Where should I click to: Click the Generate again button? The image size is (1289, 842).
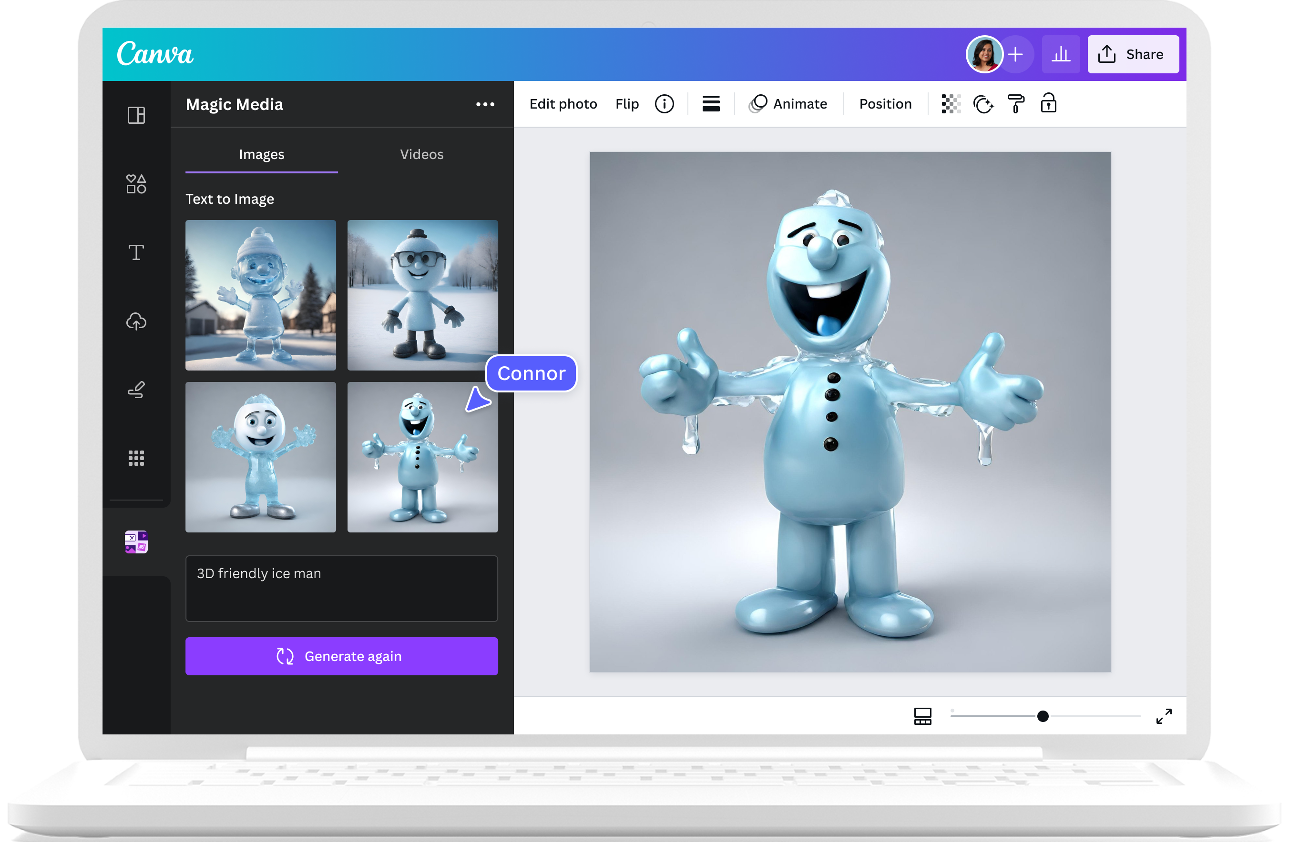(341, 656)
